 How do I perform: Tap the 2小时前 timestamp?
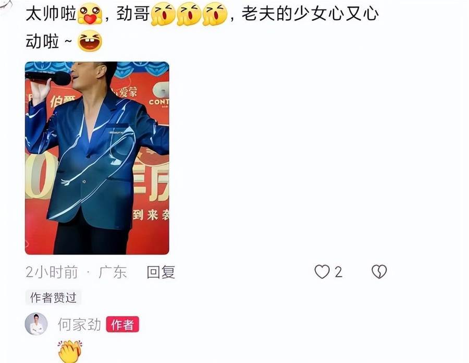tap(52, 272)
